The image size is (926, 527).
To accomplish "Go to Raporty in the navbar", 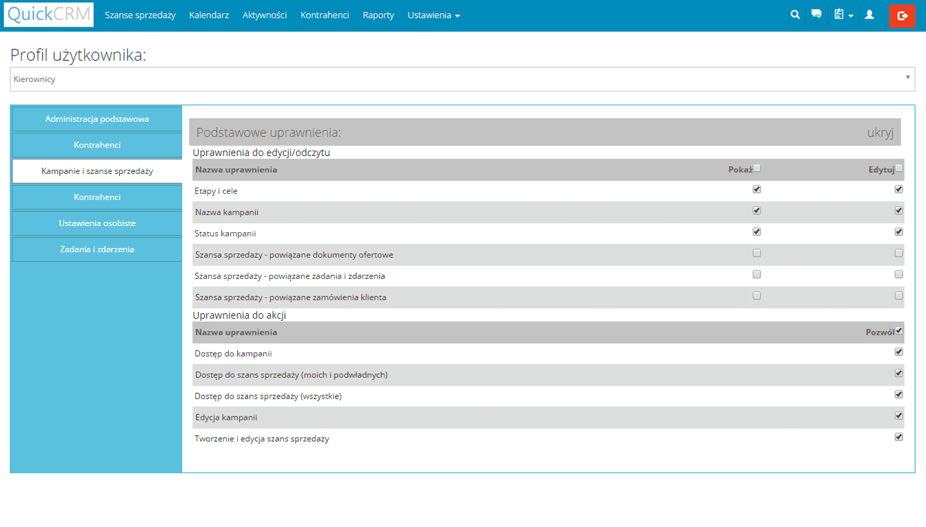I will coord(378,15).
